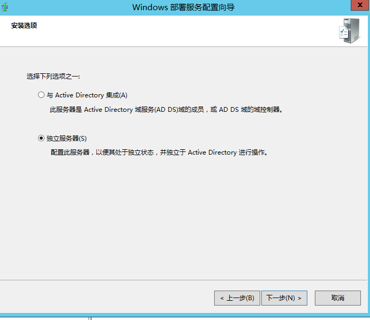Viewport: 370px width, 320px height.
Task: Click the standalone state description text
Action: 159,153
